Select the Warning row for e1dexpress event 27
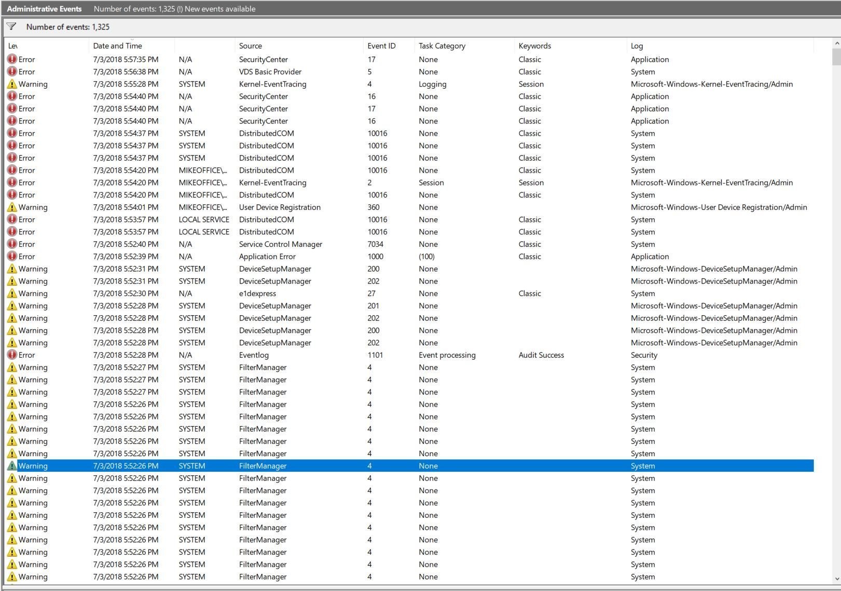Image resolution: width=841 pixels, height=591 pixels. tap(270, 293)
